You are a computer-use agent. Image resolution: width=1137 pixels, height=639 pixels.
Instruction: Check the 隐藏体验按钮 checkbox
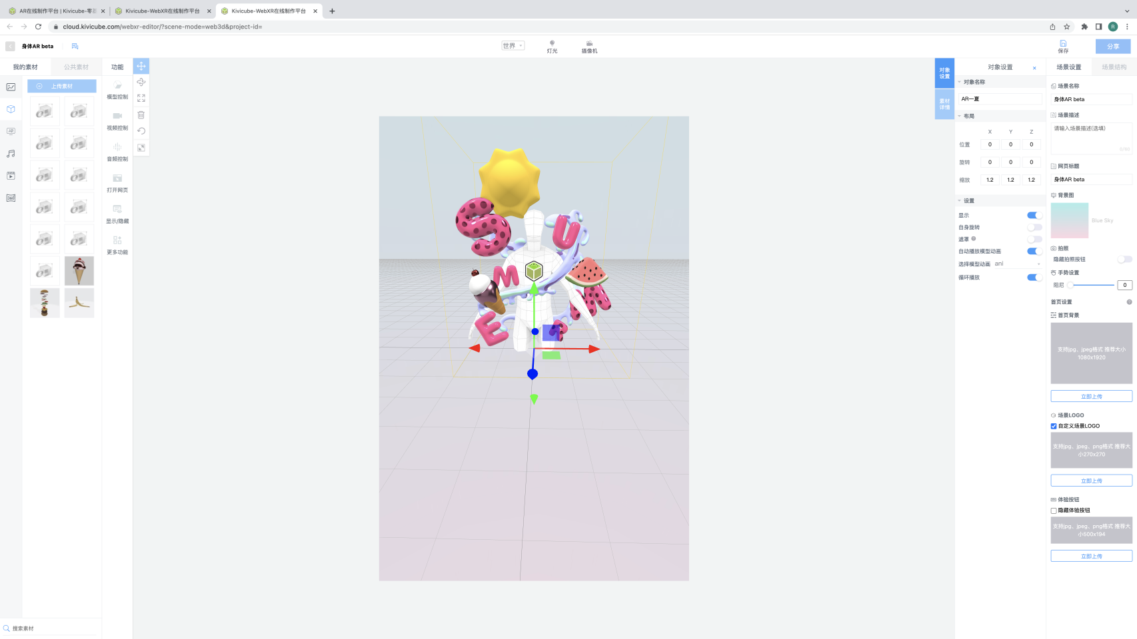[x=1054, y=511]
